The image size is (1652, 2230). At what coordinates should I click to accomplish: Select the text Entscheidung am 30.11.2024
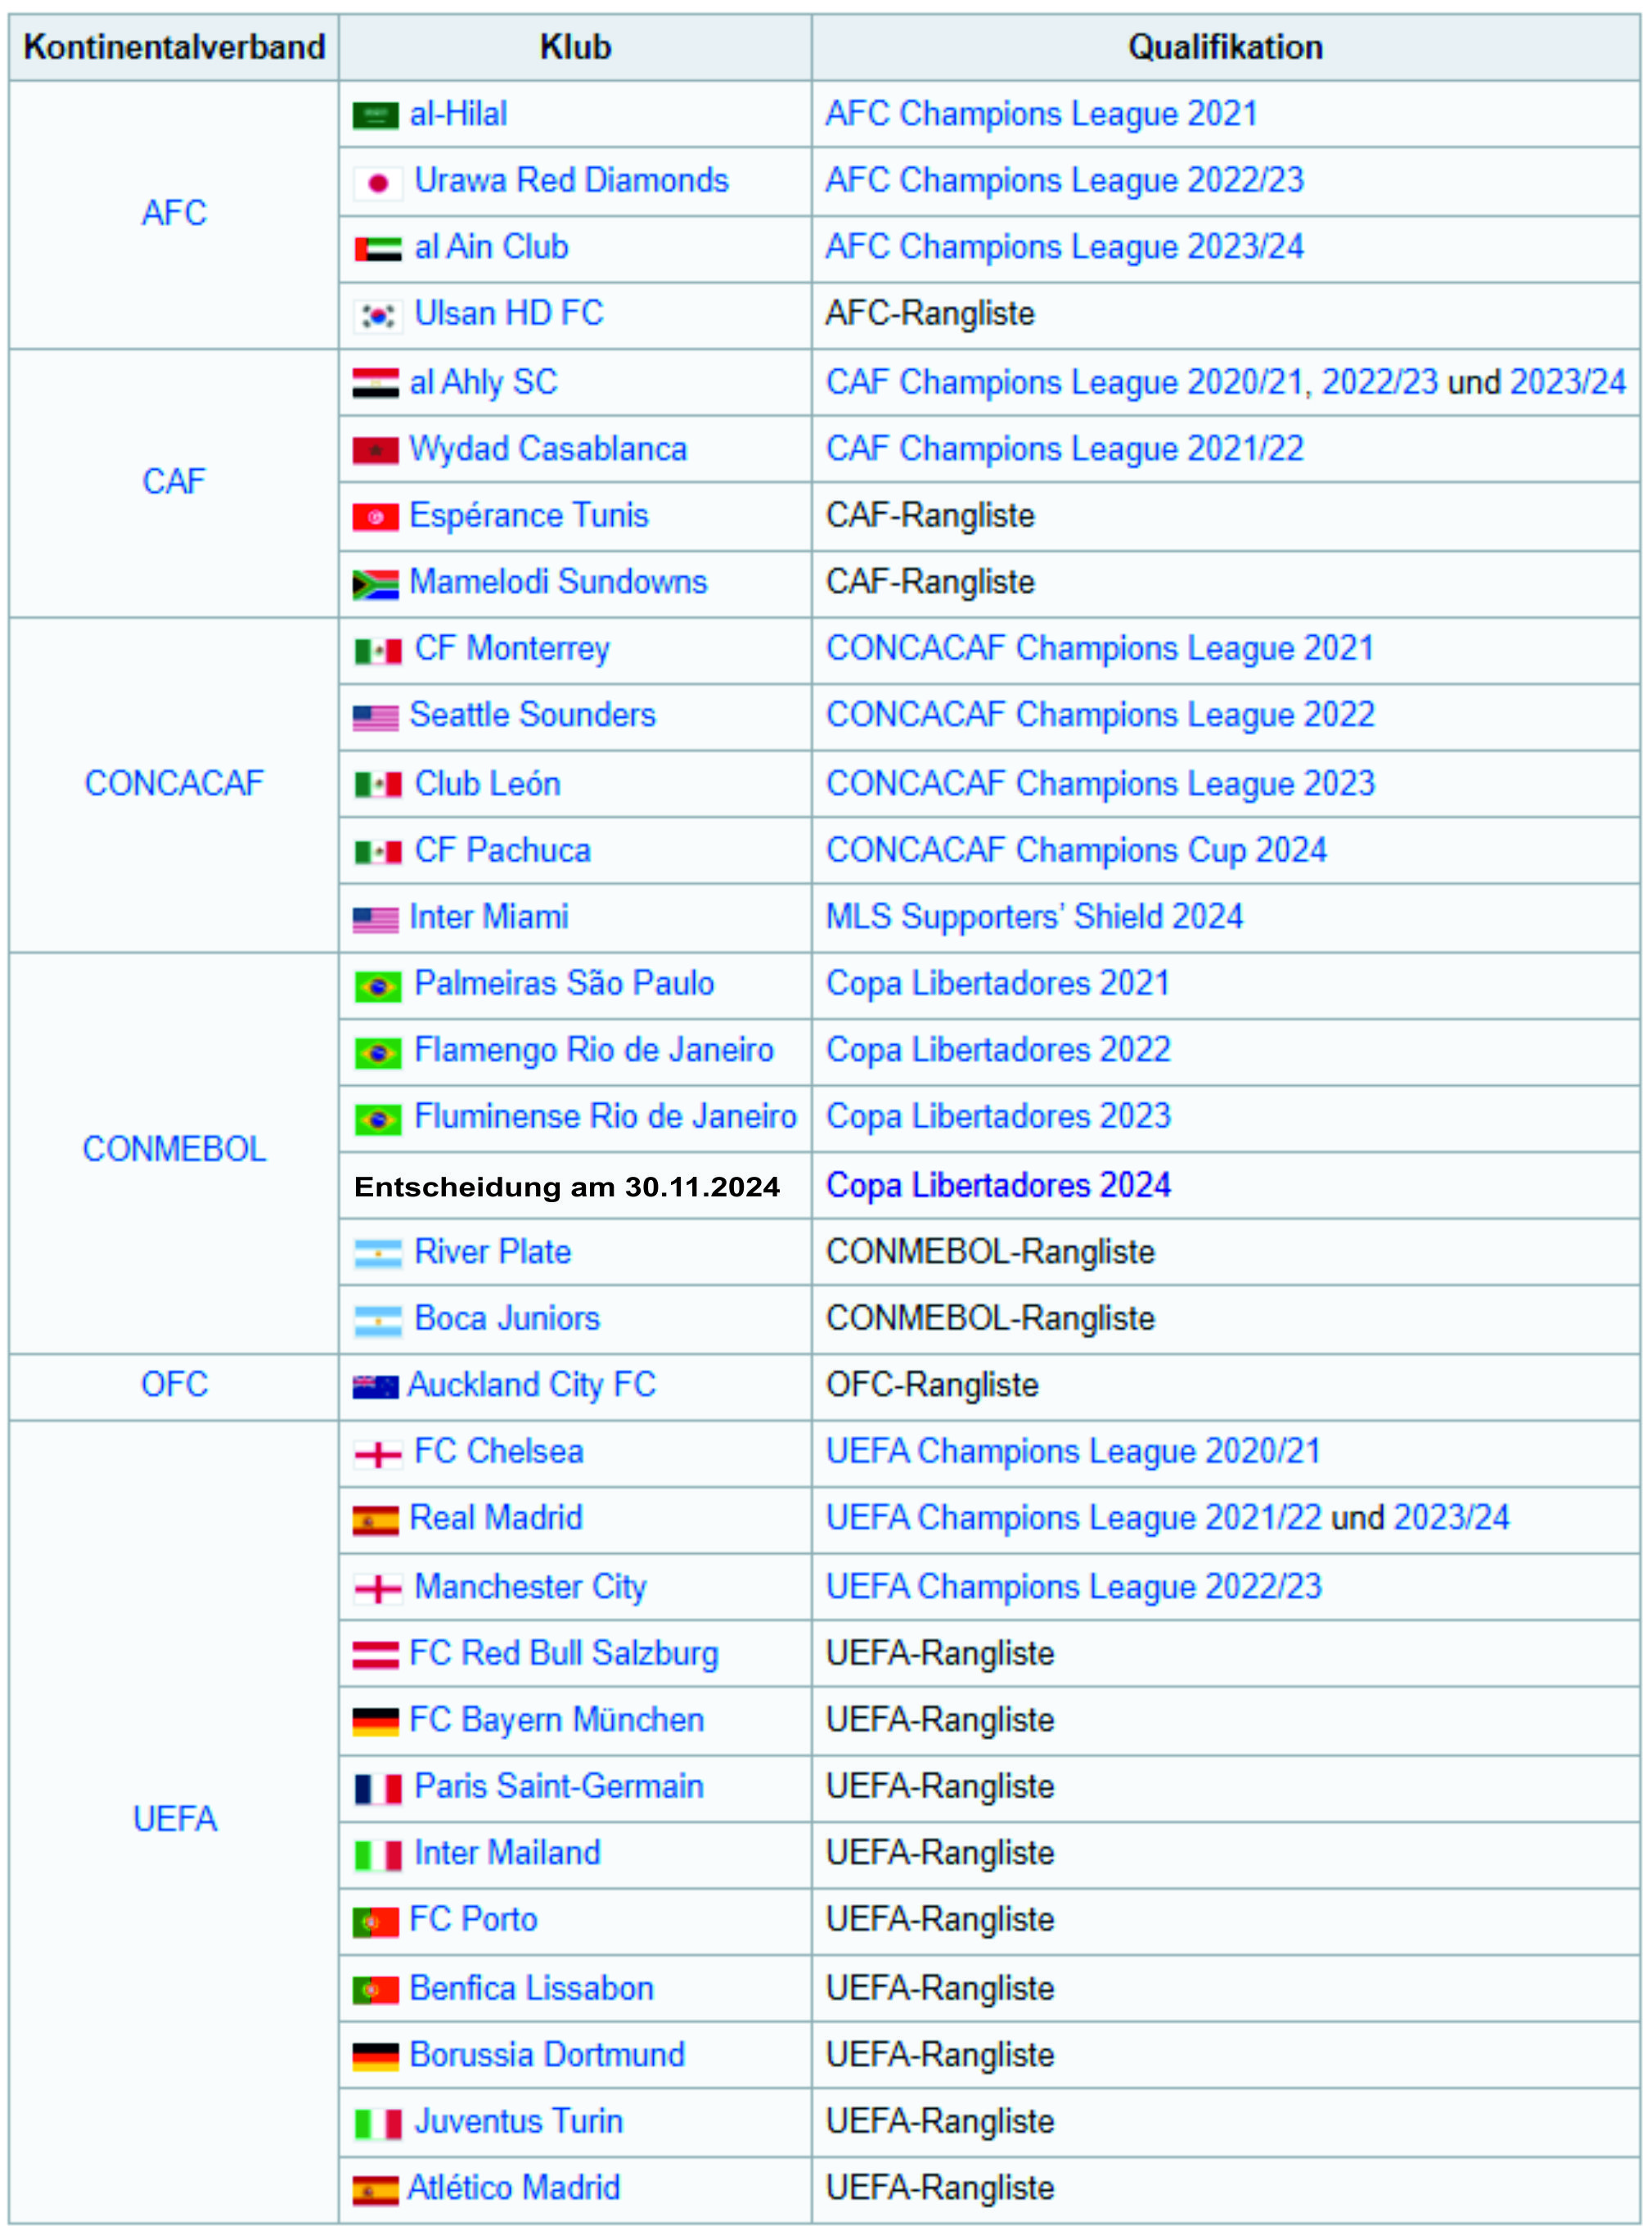point(567,1187)
